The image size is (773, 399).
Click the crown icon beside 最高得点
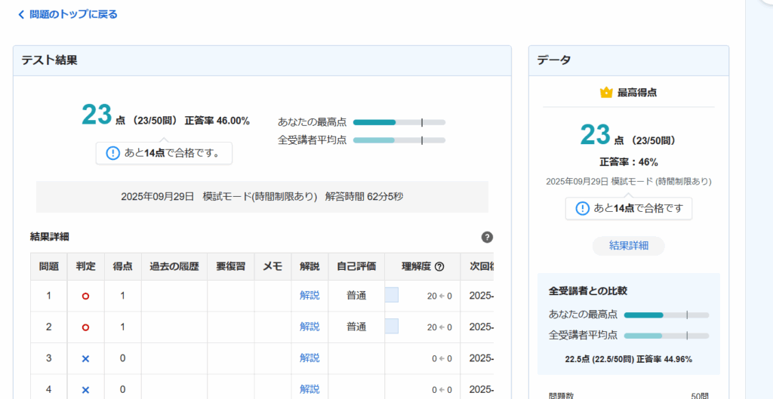(605, 93)
